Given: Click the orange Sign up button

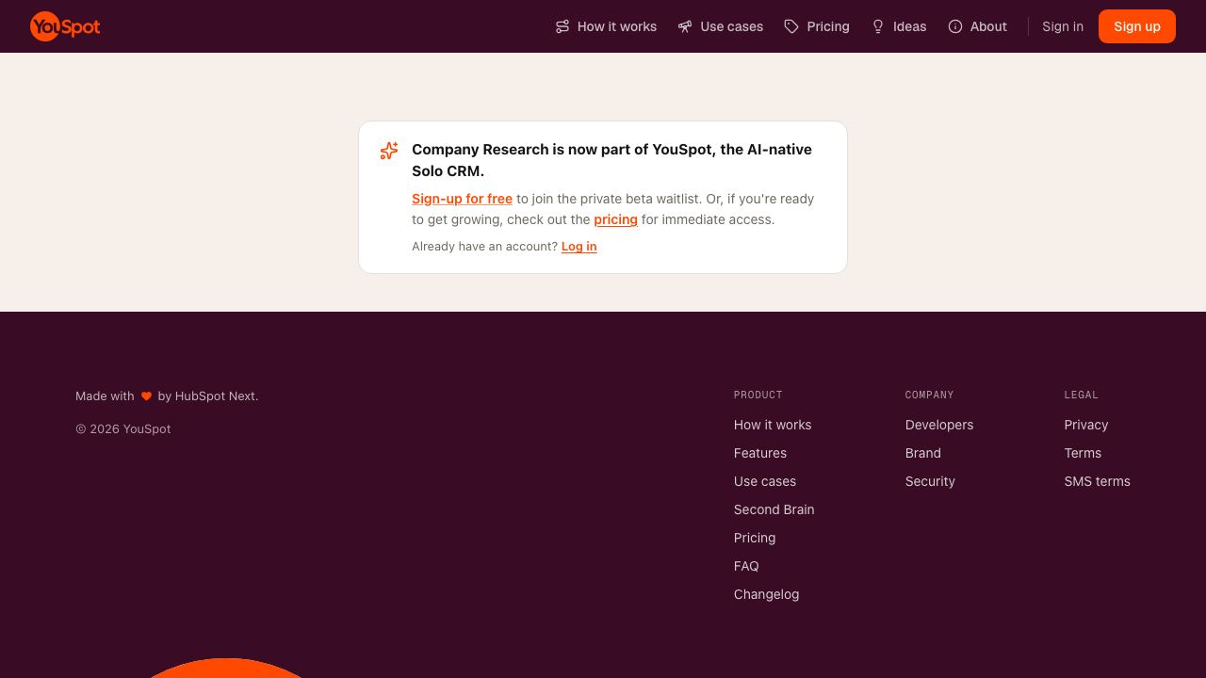Looking at the screenshot, I should [1137, 26].
